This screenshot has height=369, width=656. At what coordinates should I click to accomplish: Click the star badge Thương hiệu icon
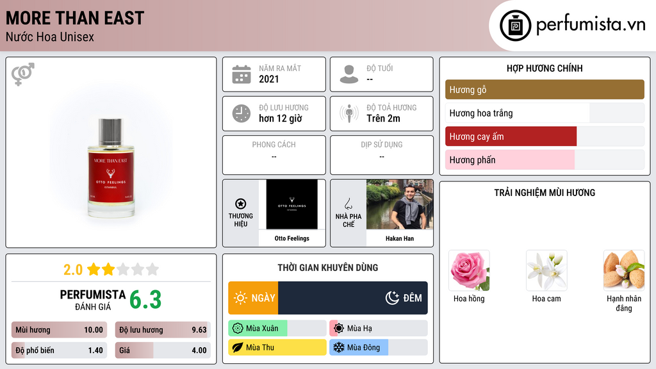(x=241, y=204)
